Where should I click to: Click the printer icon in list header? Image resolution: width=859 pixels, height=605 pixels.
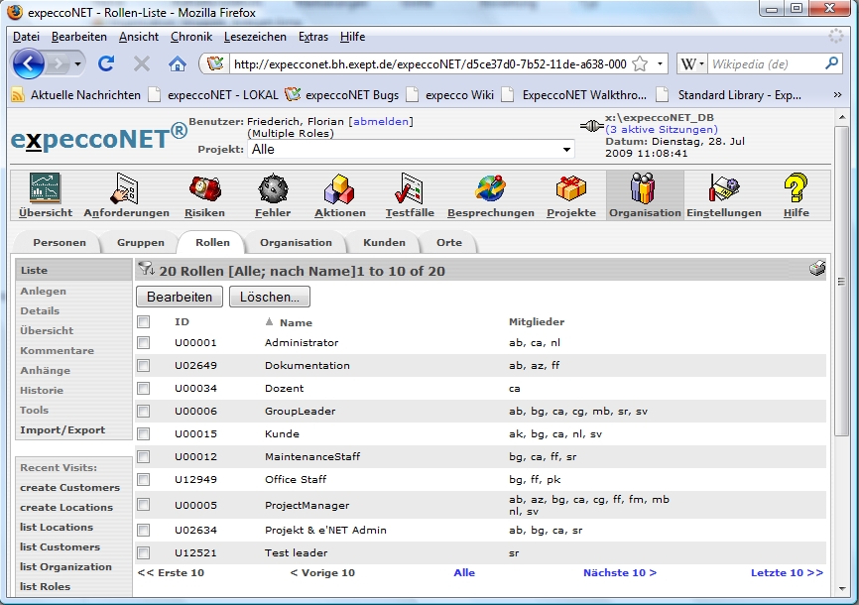(816, 268)
